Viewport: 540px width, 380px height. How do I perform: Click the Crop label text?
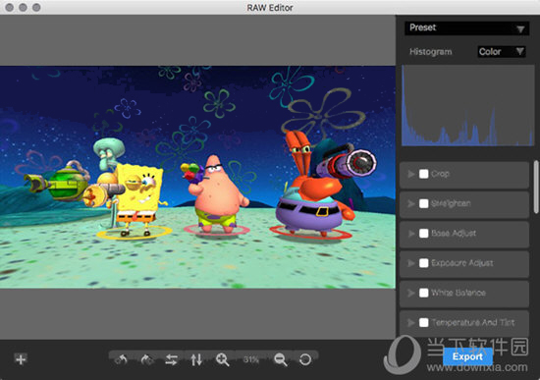click(x=440, y=174)
